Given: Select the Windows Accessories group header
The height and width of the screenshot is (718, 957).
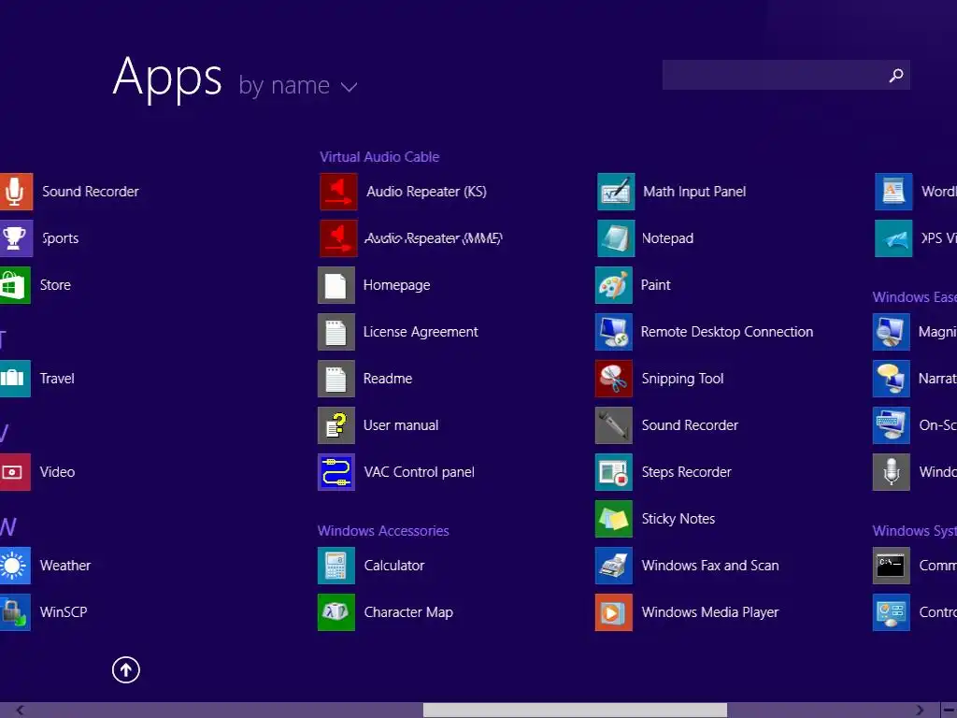Looking at the screenshot, I should (383, 531).
